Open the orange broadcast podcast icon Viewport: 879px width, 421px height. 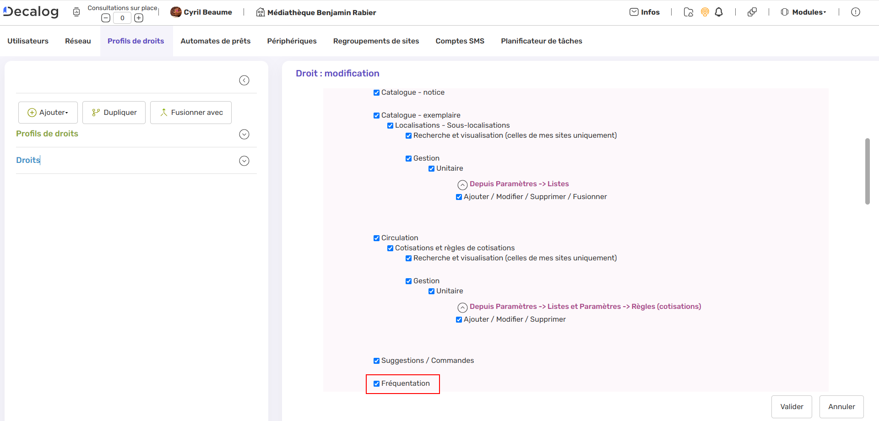click(705, 12)
